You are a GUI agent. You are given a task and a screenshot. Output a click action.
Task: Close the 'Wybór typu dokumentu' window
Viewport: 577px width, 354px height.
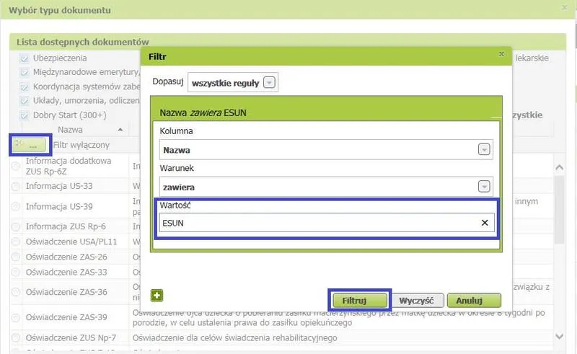(x=563, y=8)
